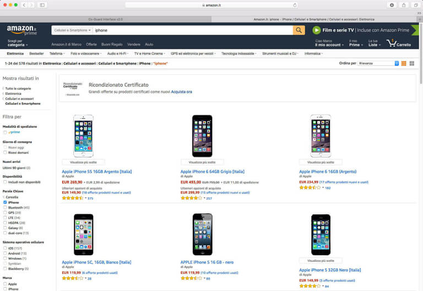This screenshot has height=291, width=423.
Task: Click the Amazon.it Prime logo
Action: coord(21,30)
